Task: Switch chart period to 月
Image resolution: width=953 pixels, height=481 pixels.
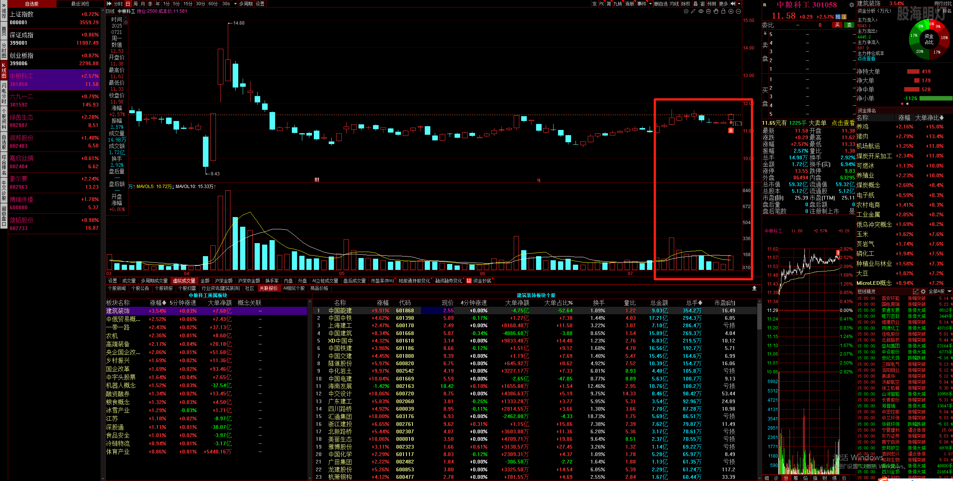Action: pos(143,4)
